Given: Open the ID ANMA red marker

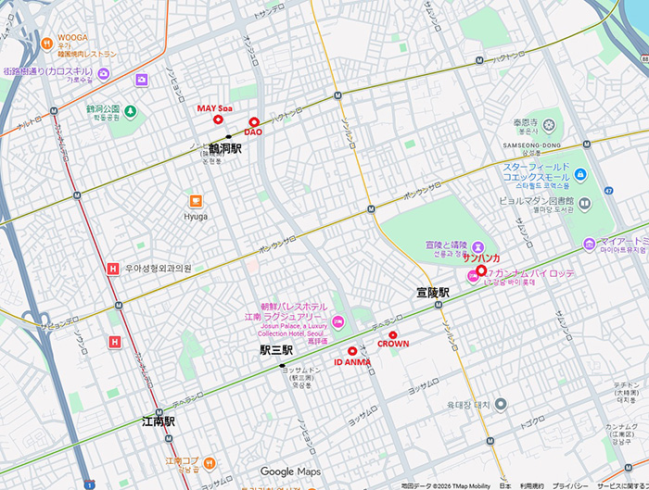Looking at the screenshot, I should 352,351.
